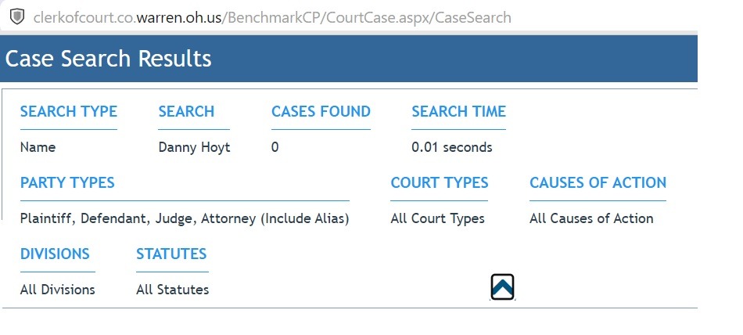The image size is (743, 335).
Task: Click the 0.01 seconds search time value
Action: click(452, 148)
